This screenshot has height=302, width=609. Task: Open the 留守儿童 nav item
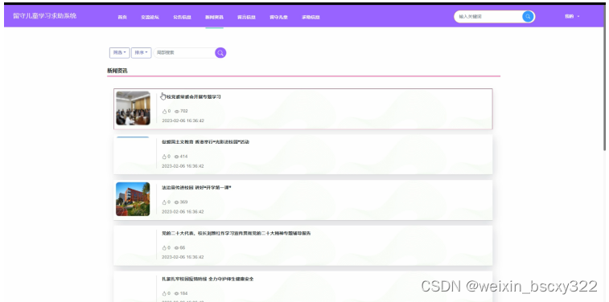pyautogui.click(x=278, y=18)
